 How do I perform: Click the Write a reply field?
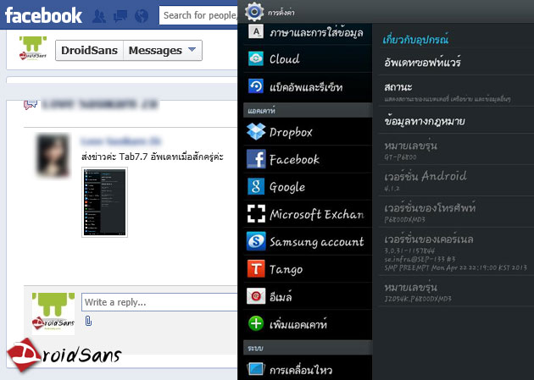pos(159,302)
